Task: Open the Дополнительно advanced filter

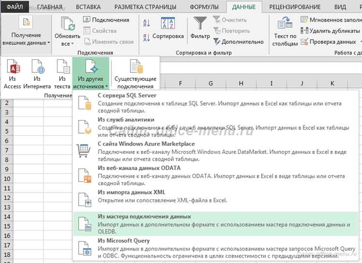Action: (238, 42)
